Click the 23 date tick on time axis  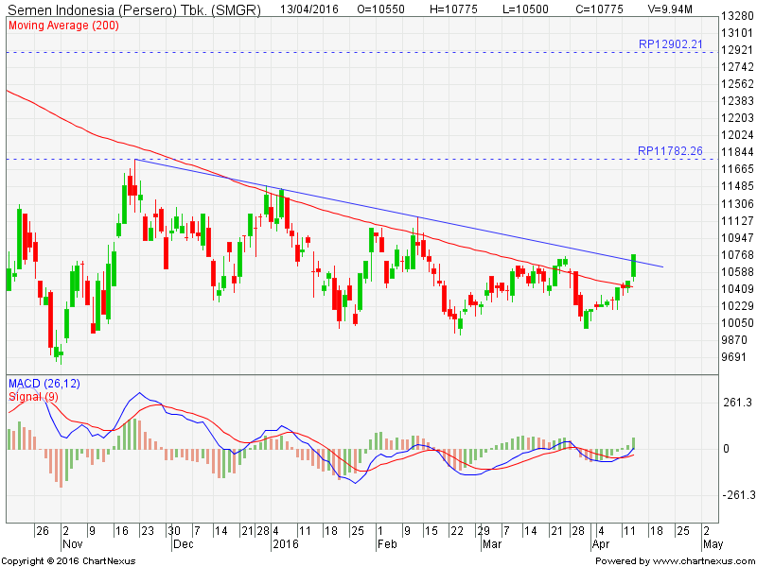tap(147, 531)
